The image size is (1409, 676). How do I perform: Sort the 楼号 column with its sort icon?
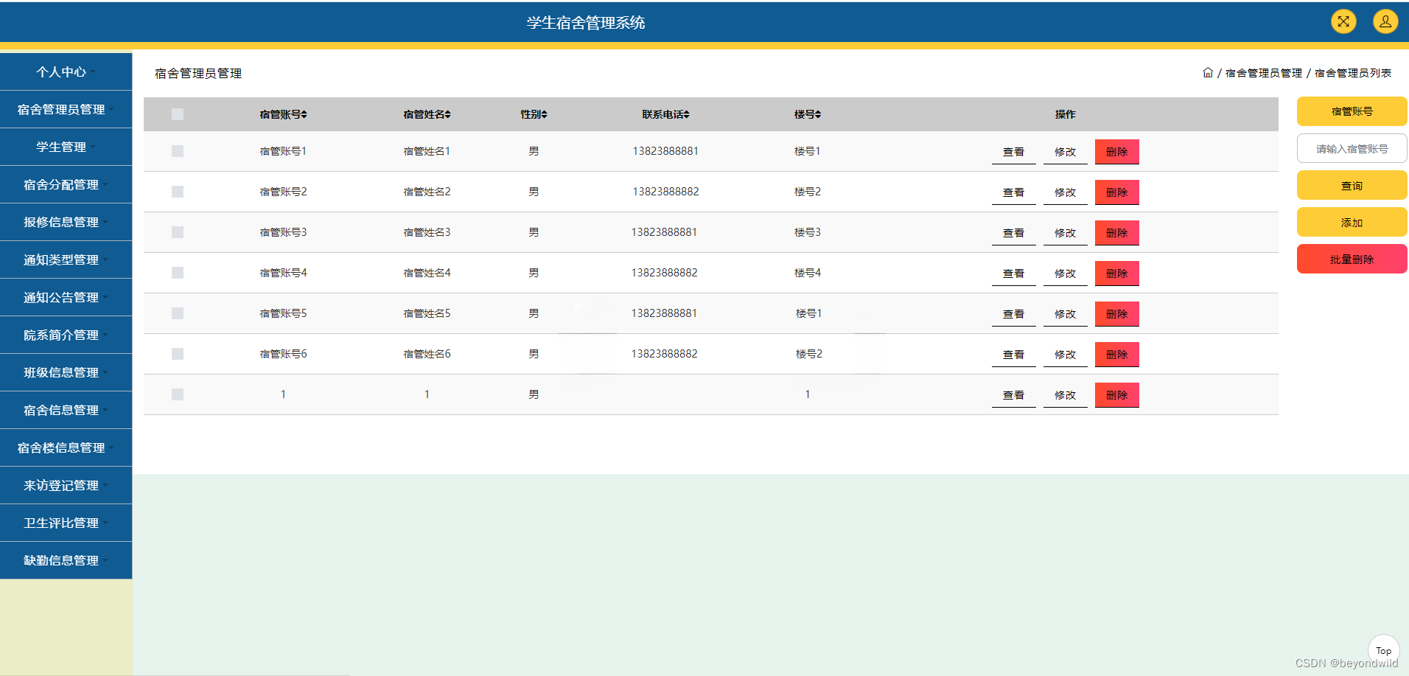pyautogui.click(x=819, y=114)
